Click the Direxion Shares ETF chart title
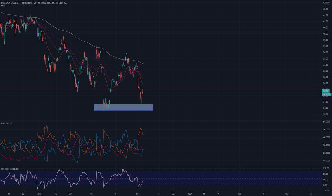Screen dimensions: 332x196 tap(34, 3)
